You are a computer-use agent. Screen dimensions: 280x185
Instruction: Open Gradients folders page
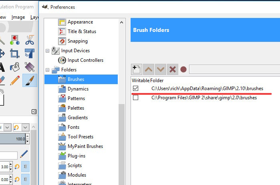click(x=78, y=118)
